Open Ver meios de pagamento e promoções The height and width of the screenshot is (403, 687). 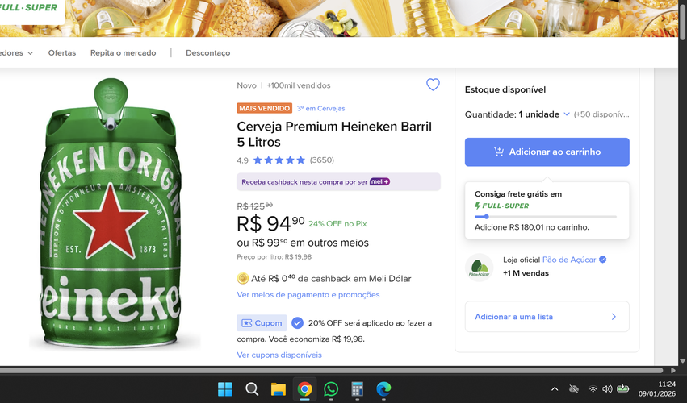[x=308, y=294]
